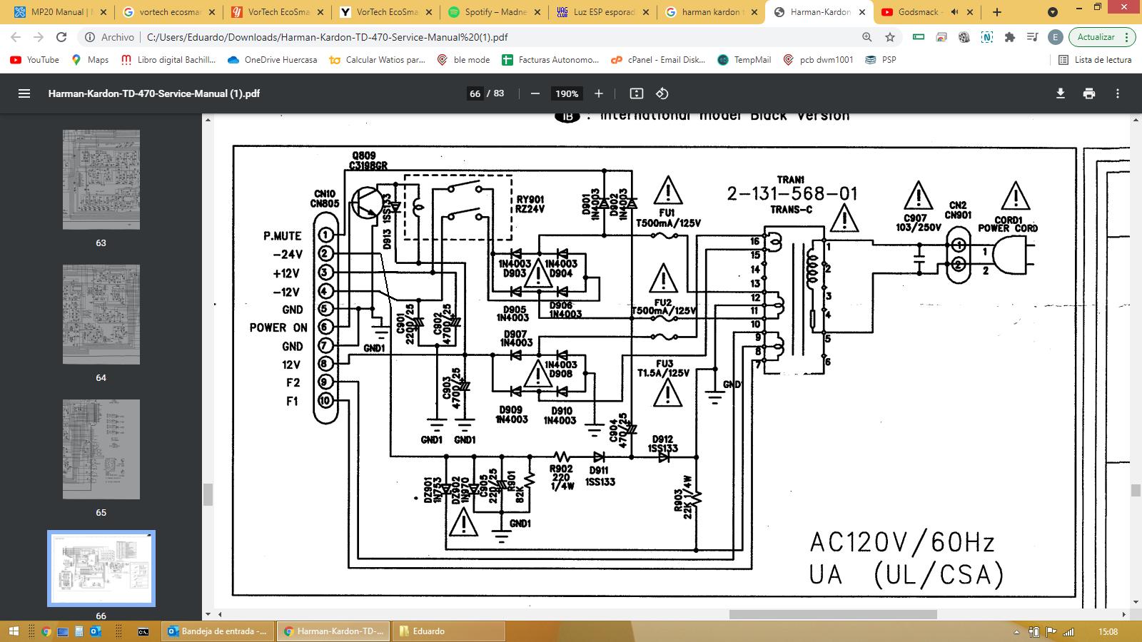Rotate the document counterclockwise
The image size is (1142, 642).
662,93
